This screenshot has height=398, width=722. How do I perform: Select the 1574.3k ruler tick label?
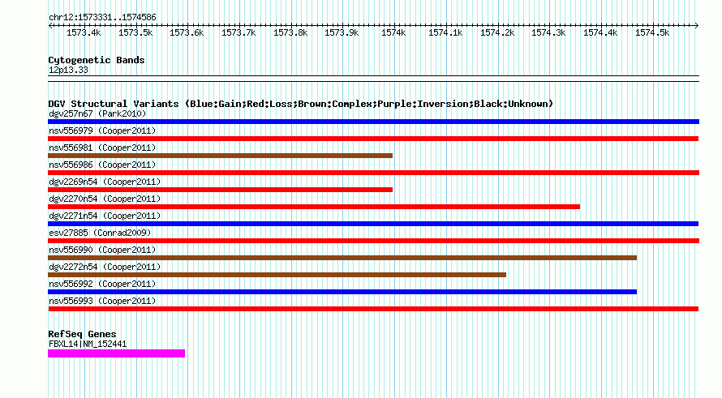(548, 32)
